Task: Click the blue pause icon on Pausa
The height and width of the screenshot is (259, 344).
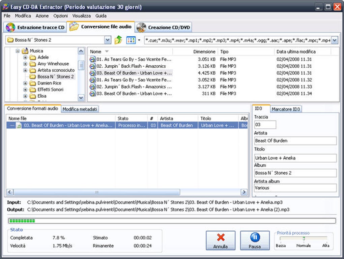Action: click(255, 237)
